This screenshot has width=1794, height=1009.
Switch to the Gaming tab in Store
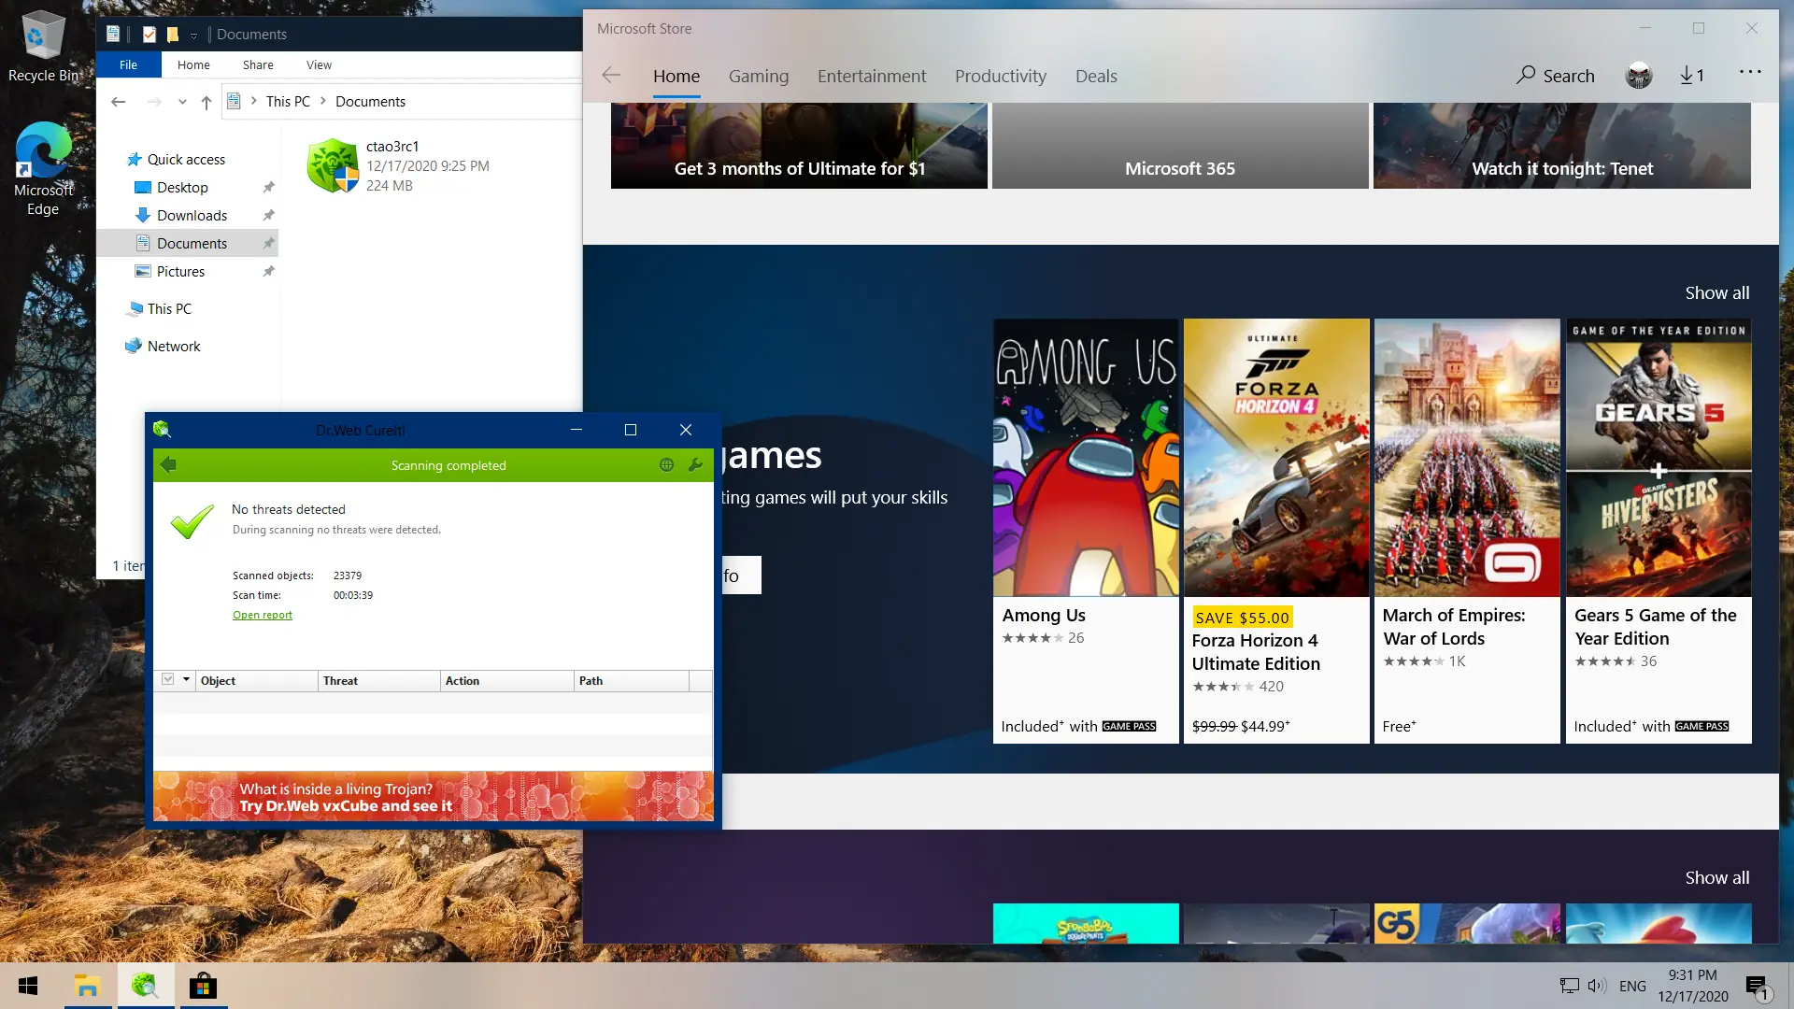click(x=758, y=76)
